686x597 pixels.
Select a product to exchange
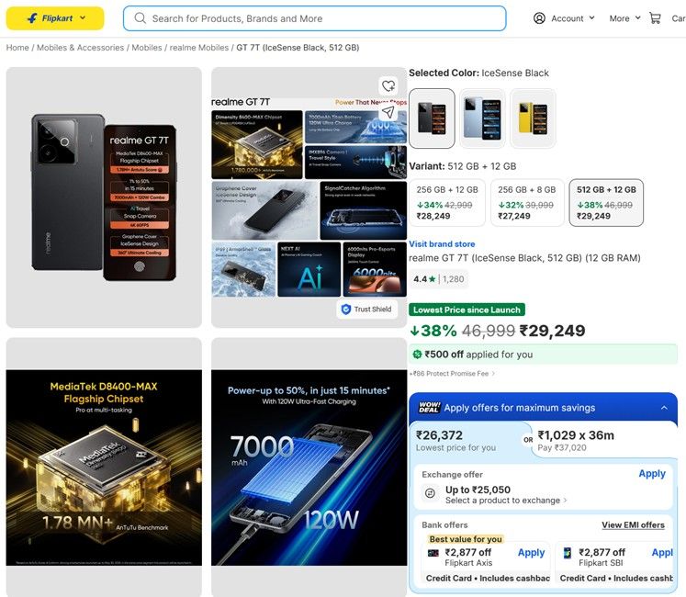(x=506, y=501)
